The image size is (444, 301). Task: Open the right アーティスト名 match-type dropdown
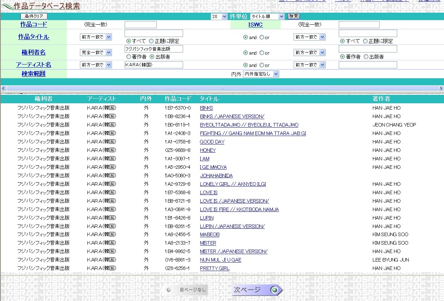click(309, 65)
